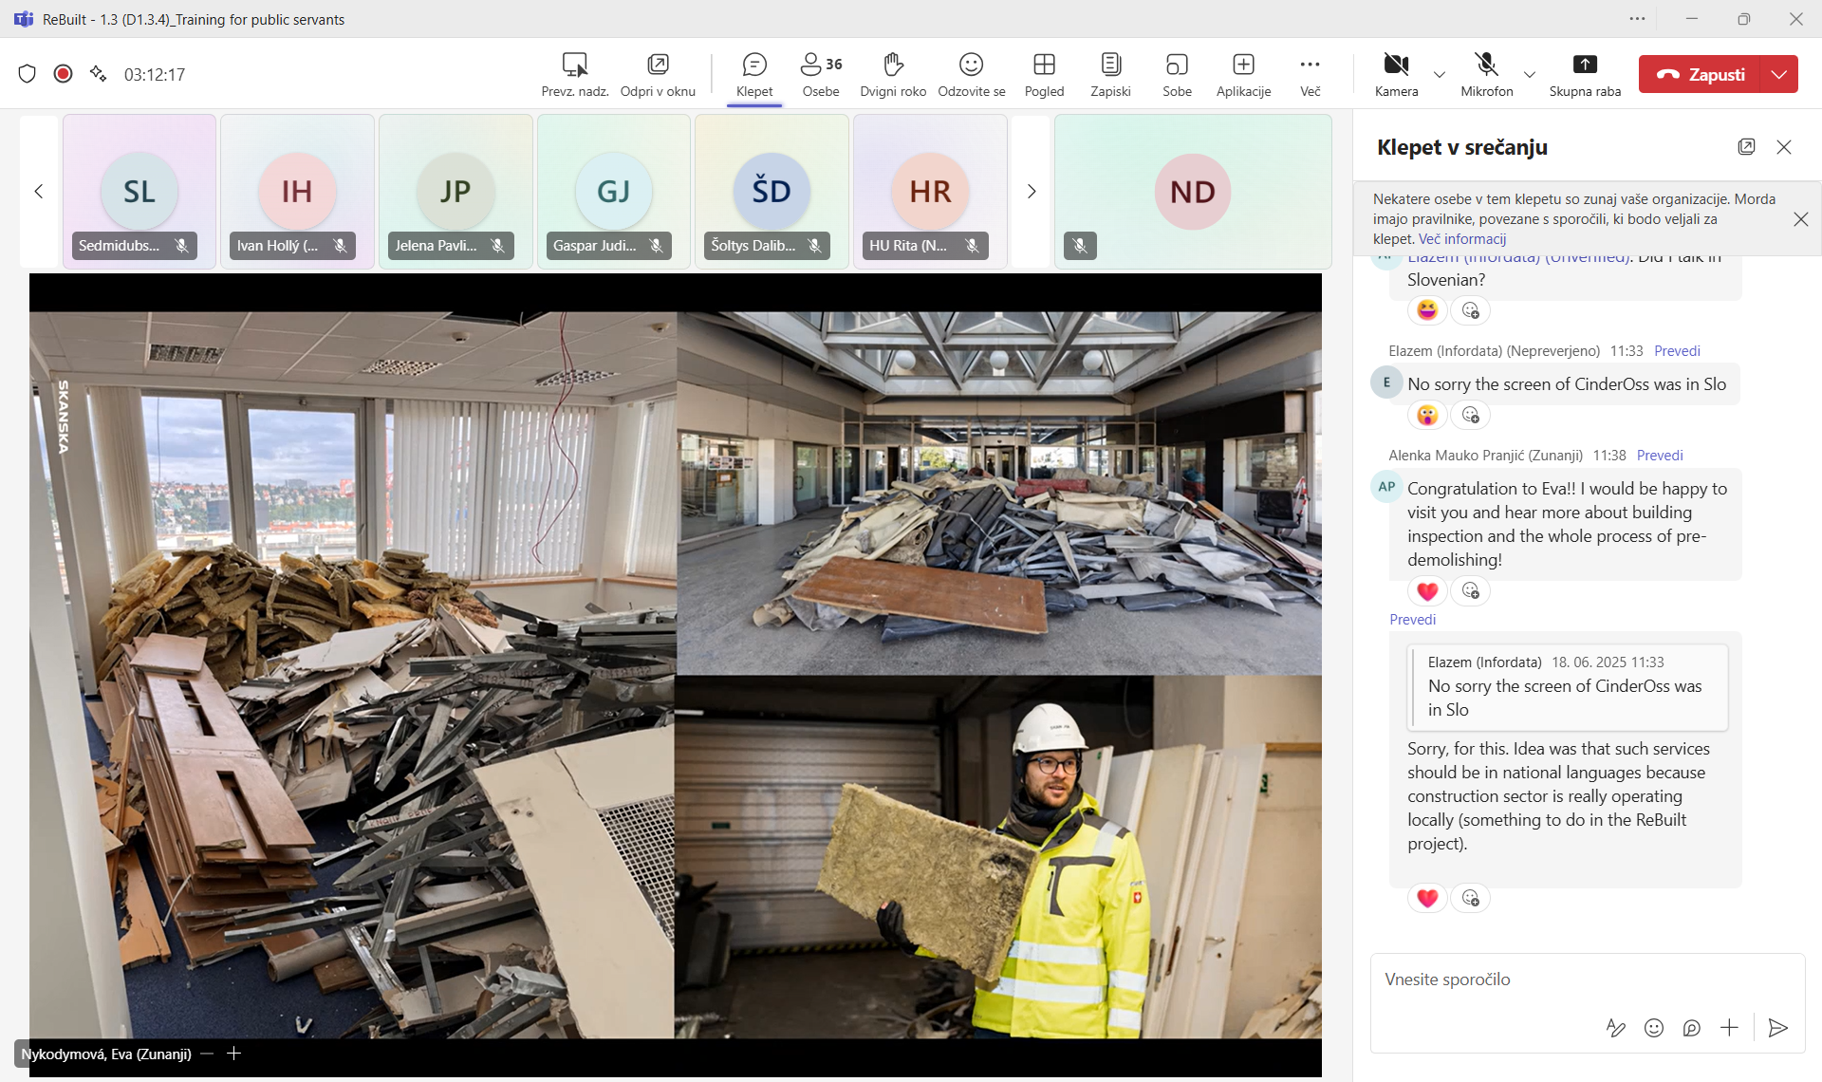The image size is (1822, 1082).
Task: Open Osebe participants list
Action: 821,74
